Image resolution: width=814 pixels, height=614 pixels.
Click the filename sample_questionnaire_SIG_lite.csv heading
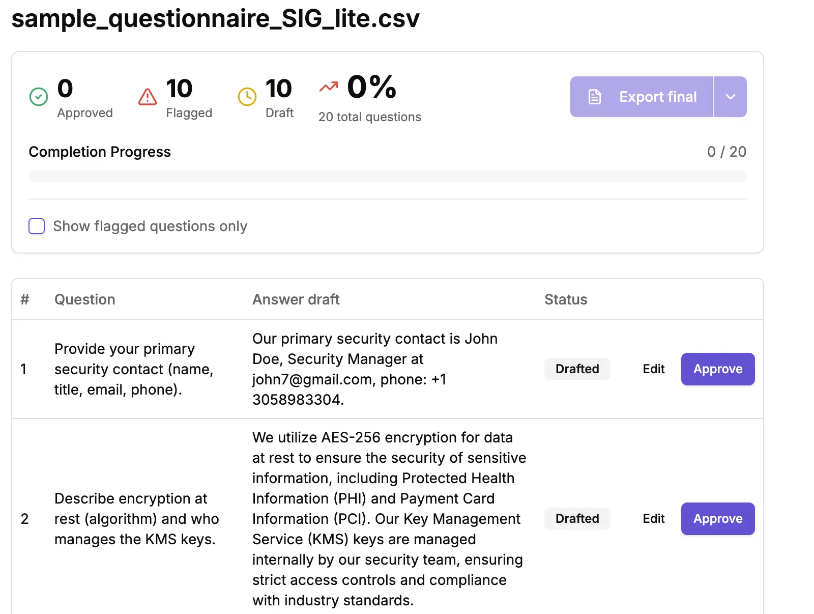click(x=215, y=19)
